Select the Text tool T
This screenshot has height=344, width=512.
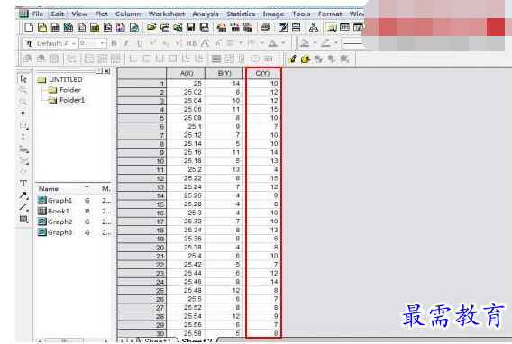click(23, 183)
